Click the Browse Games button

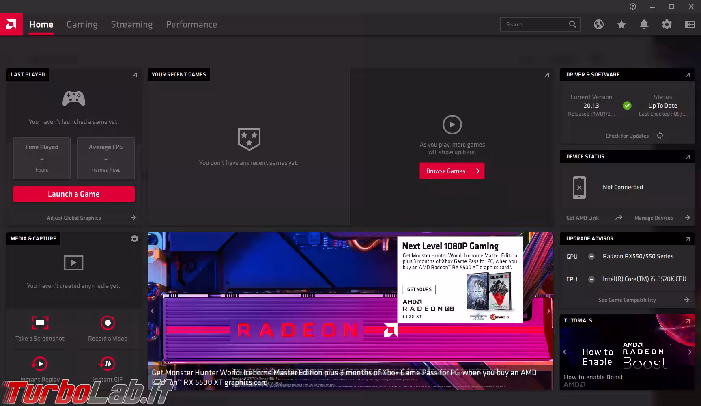coord(452,171)
